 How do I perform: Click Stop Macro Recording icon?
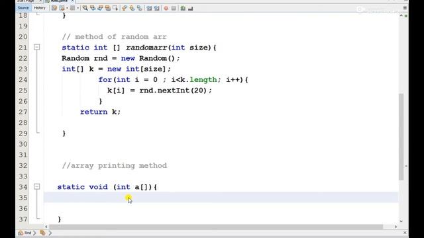pyautogui.click(x=174, y=8)
